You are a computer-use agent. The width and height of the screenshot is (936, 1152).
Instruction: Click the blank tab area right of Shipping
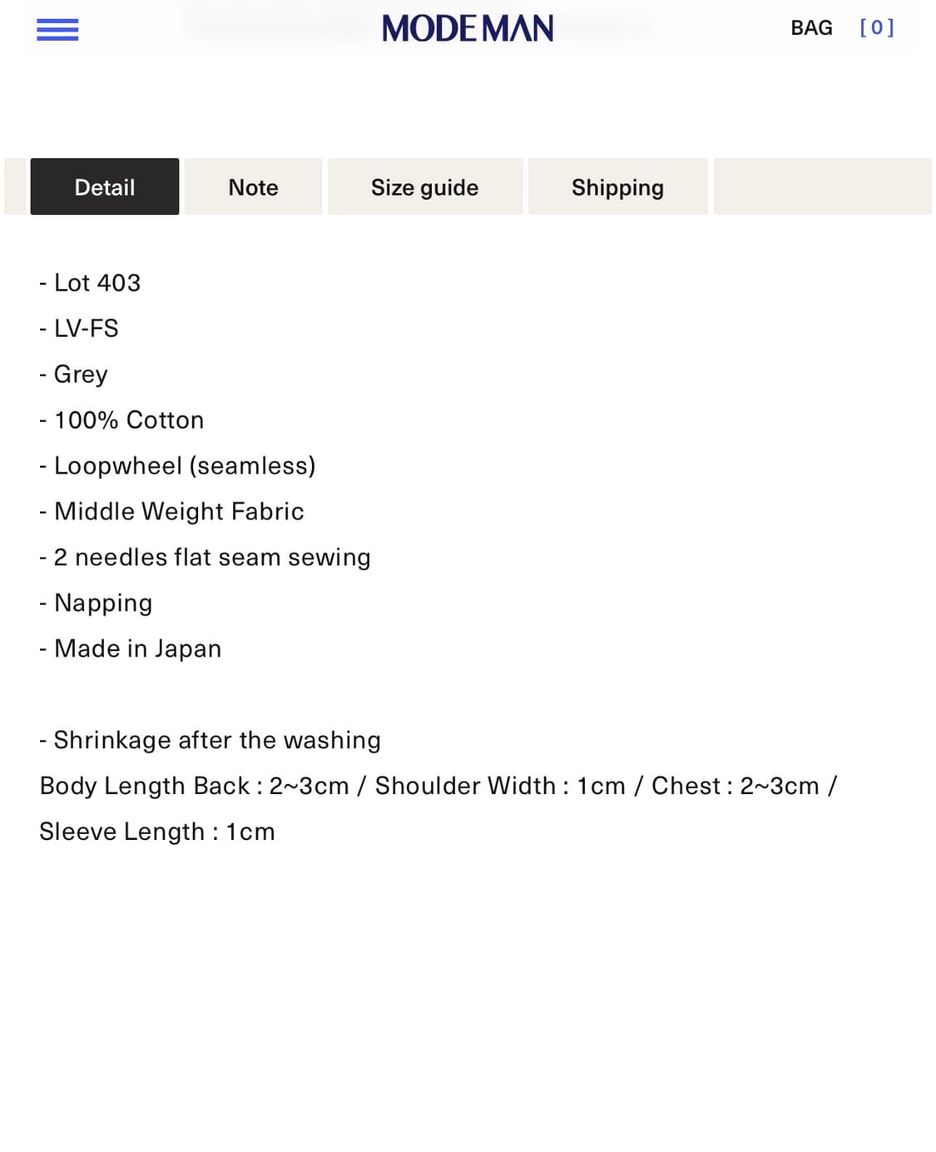click(x=822, y=187)
